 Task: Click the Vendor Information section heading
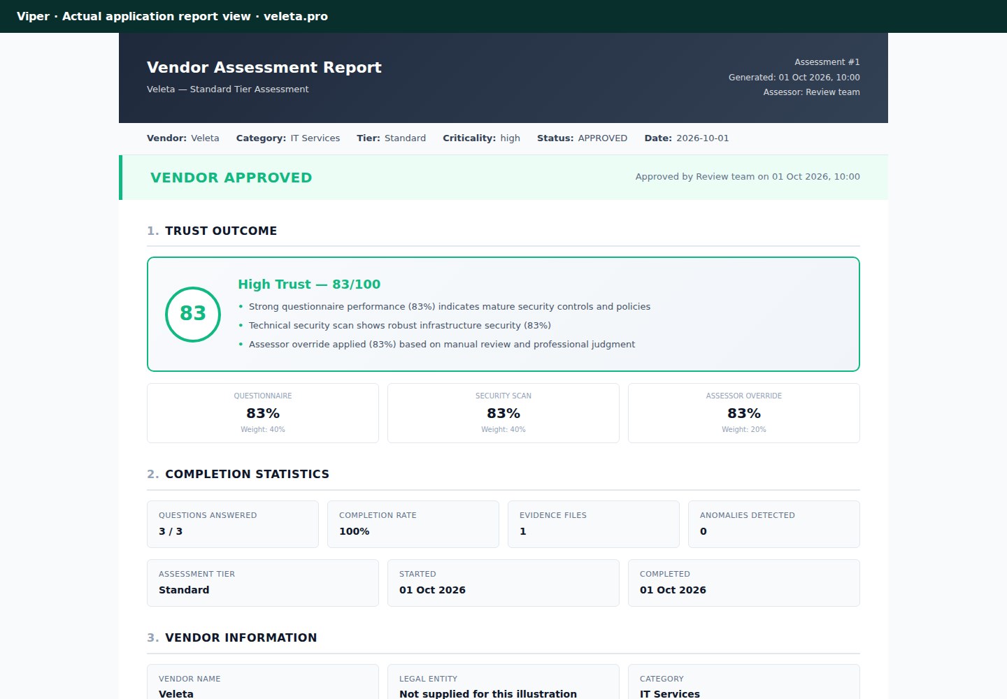click(232, 637)
